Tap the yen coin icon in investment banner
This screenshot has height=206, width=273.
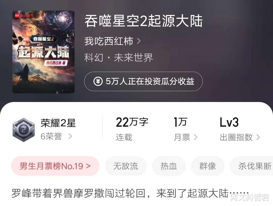pyautogui.click(x=98, y=81)
